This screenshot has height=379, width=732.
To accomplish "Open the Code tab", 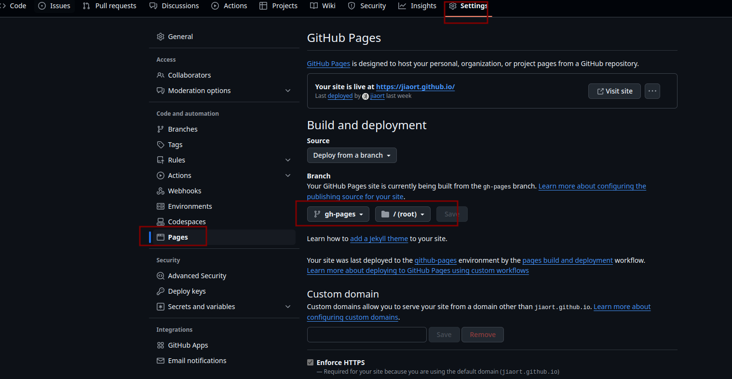I will (x=14, y=6).
